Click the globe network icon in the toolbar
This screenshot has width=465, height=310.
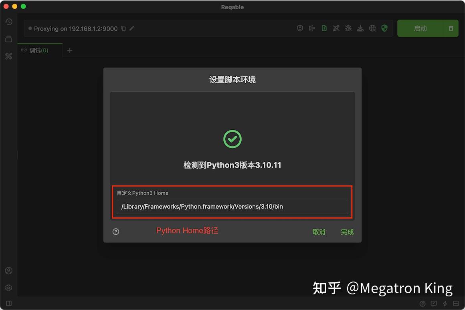click(x=372, y=28)
